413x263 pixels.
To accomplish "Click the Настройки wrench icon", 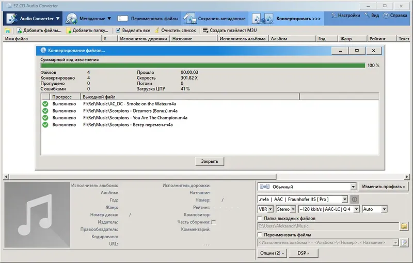I will (333, 16).
